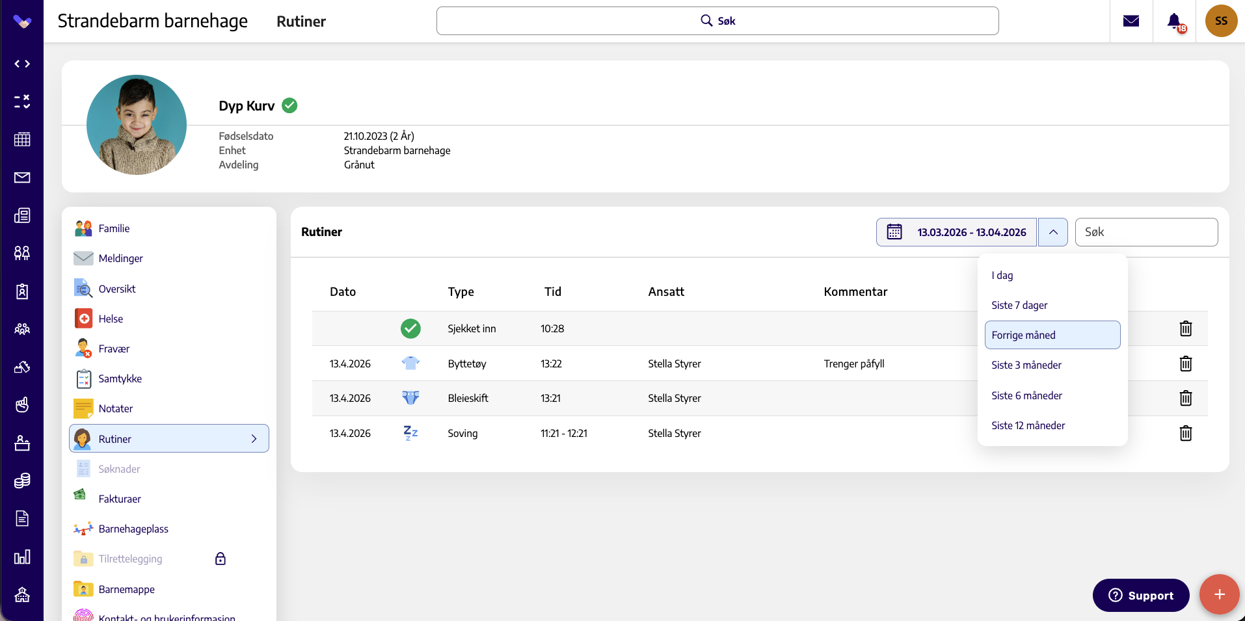Delete the Byttetøy routine entry
1245x621 pixels.
(1185, 363)
